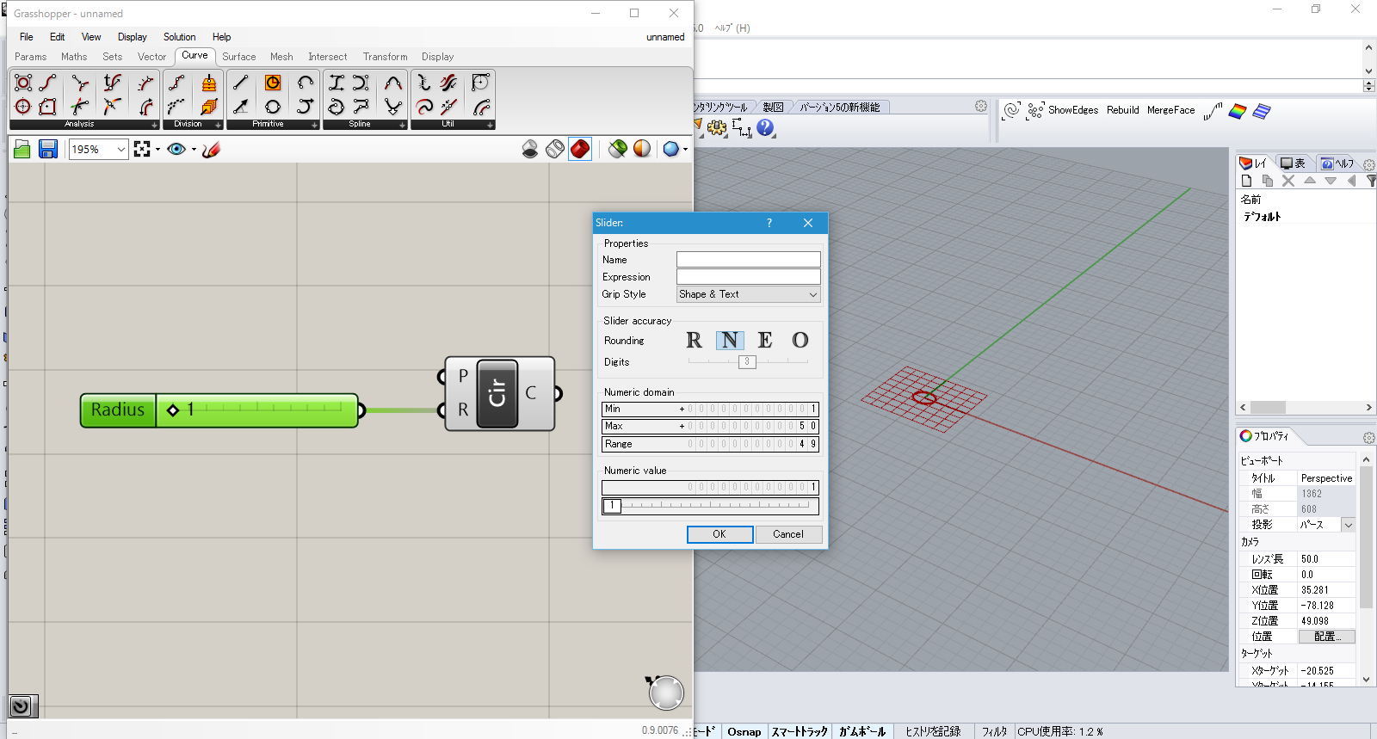Switch to the Surface tab
Image resolution: width=1377 pixels, height=739 pixels.
click(238, 57)
